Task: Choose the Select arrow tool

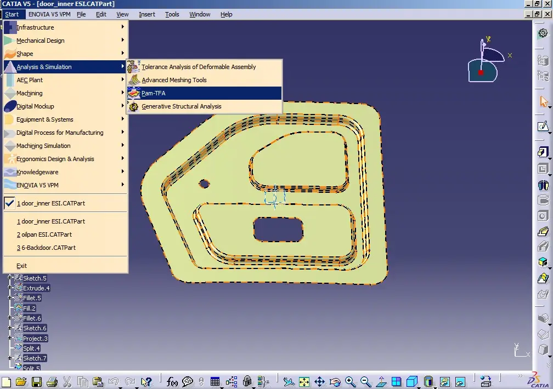Action: pyautogui.click(x=543, y=101)
